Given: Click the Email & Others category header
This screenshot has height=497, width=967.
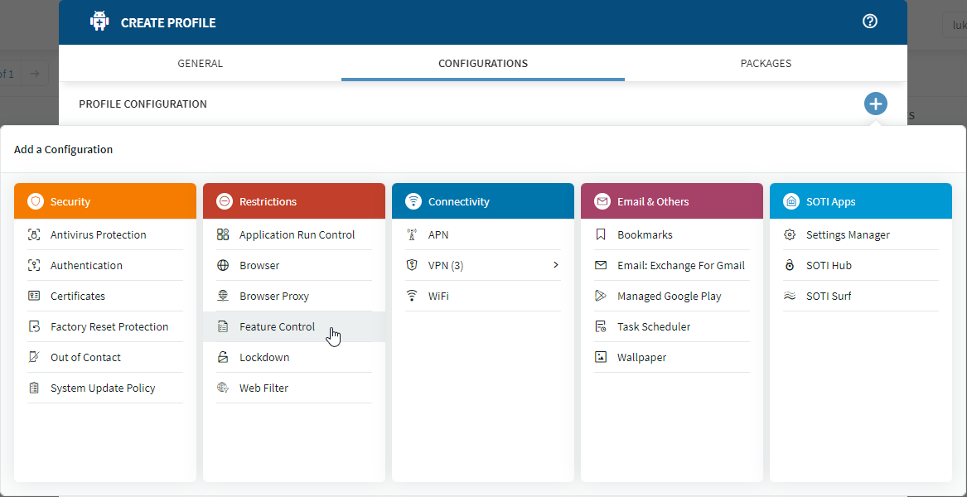Looking at the screenshot, I should 671,201.
